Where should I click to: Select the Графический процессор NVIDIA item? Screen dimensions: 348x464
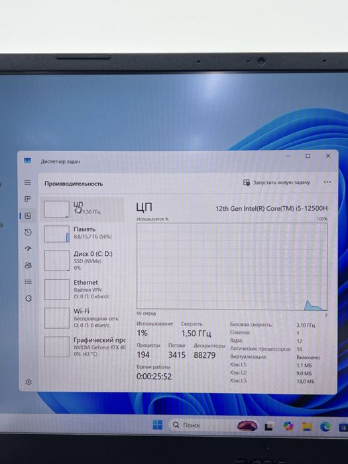point(82,347)
